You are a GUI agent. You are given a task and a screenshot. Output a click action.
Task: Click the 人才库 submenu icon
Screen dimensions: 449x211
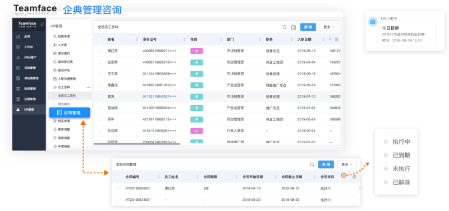click(55, 45)
